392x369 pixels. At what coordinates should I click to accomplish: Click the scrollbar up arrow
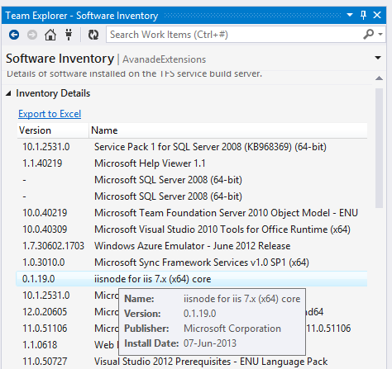379,78
